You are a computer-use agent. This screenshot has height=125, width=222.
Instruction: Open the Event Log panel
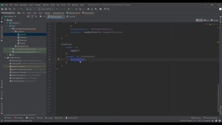(196, 118)
